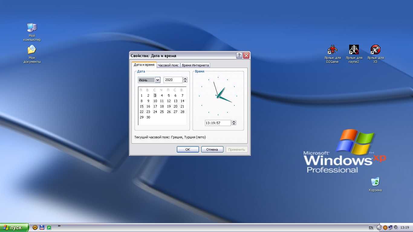This screenshot has width=413, height=232.
Task: Launch AIMP from quick launch bar
Action: point(35,227)
